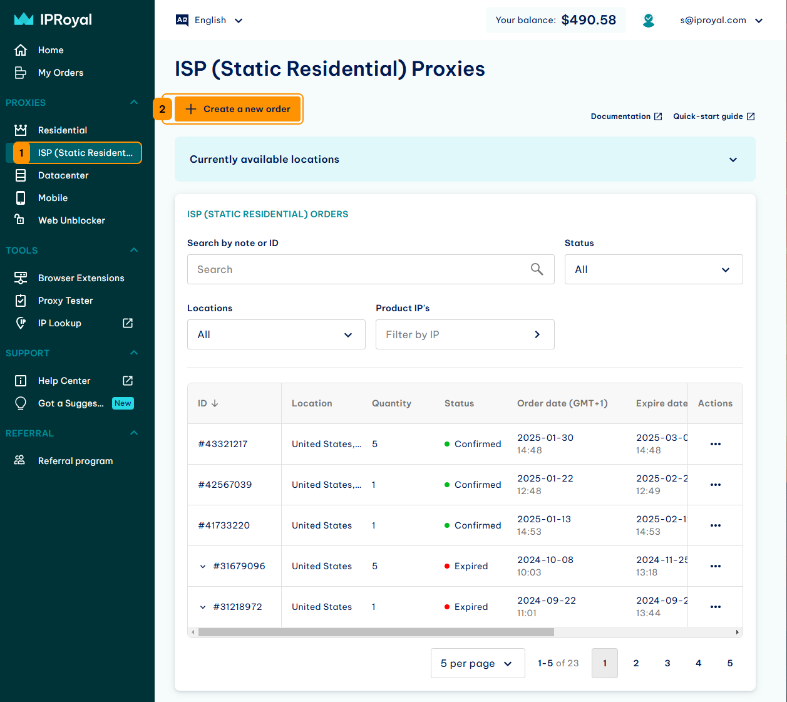The height and width of the screenshot is (702, 787).
Task: Open actions menu for order #41733220
Action: [x=716, y=525]
